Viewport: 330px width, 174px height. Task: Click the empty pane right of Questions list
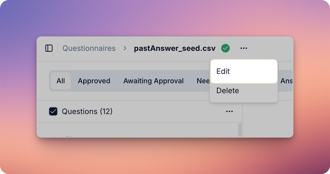pos(267,120)
